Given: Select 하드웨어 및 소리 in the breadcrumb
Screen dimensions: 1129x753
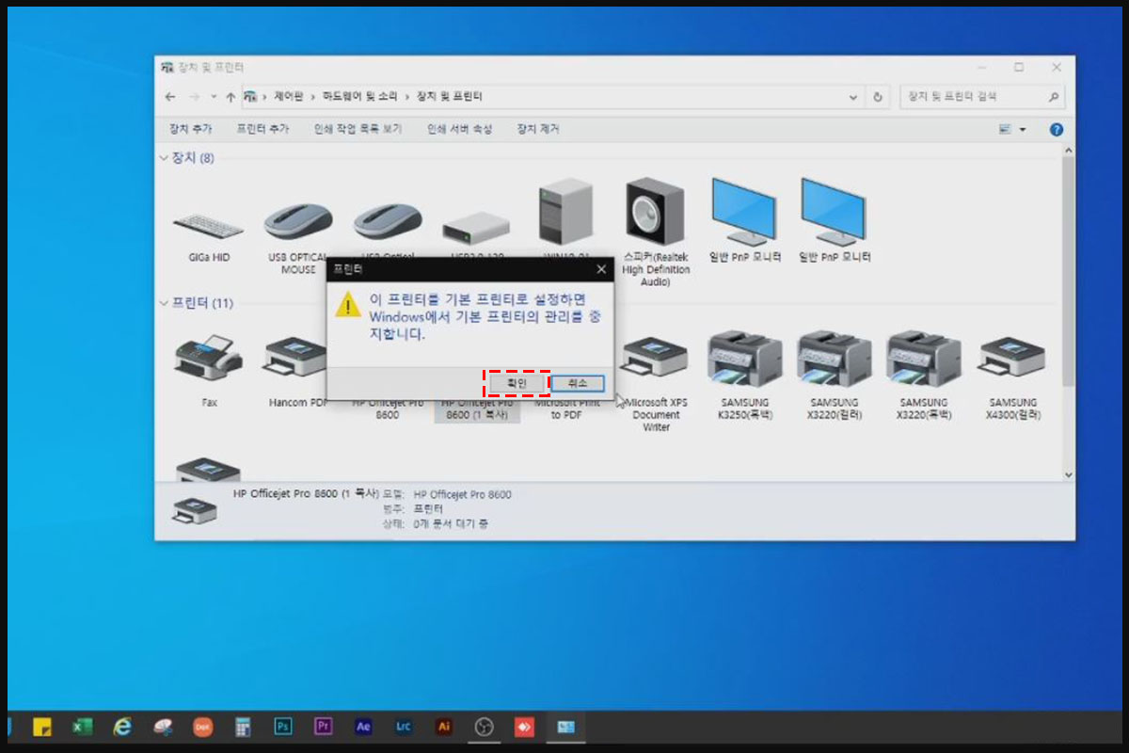Looking at the screenshot, I should click(x=361, y=96).
